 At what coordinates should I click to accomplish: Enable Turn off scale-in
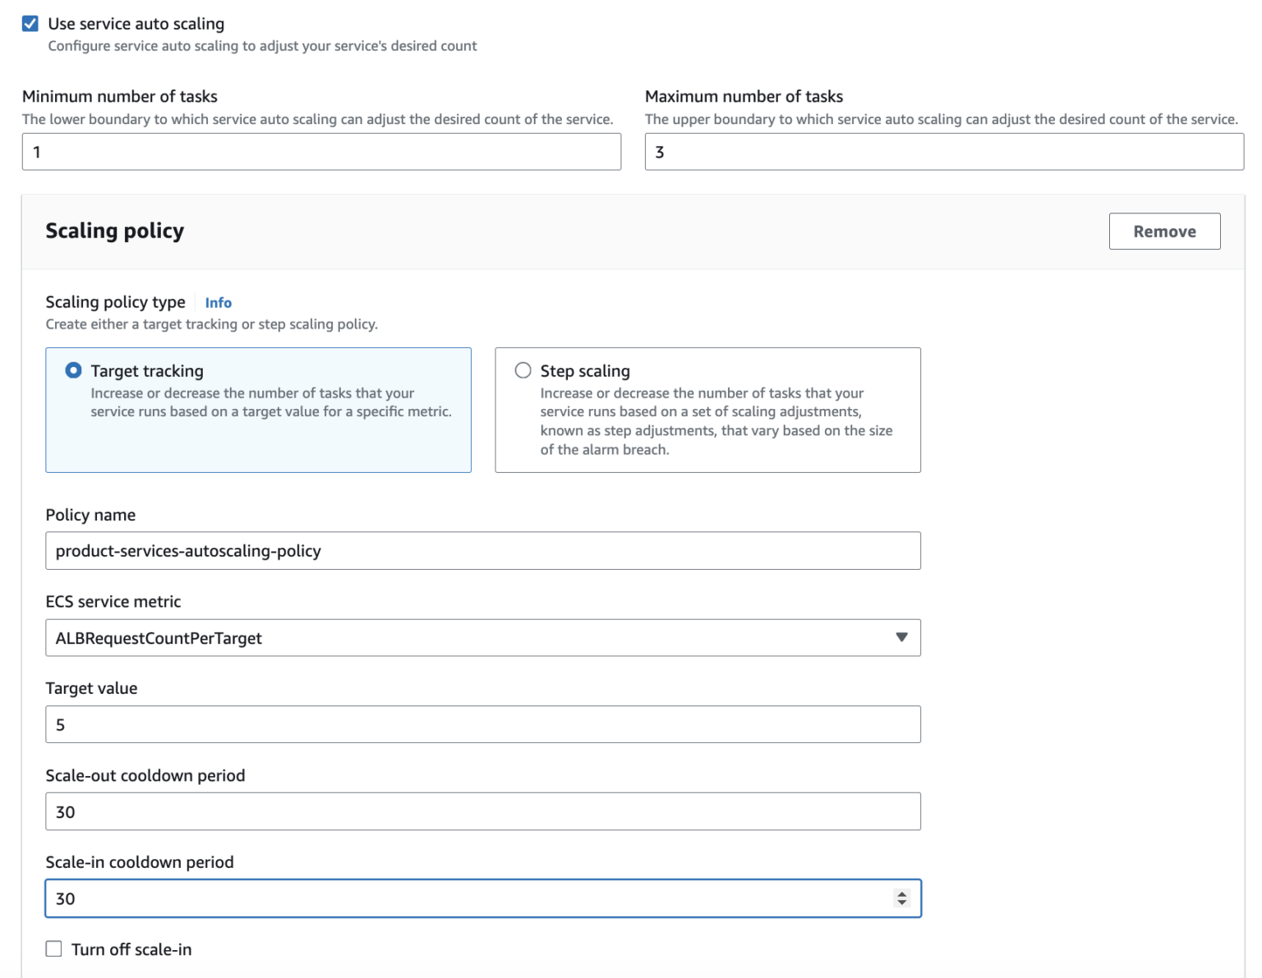pos(53,948)
